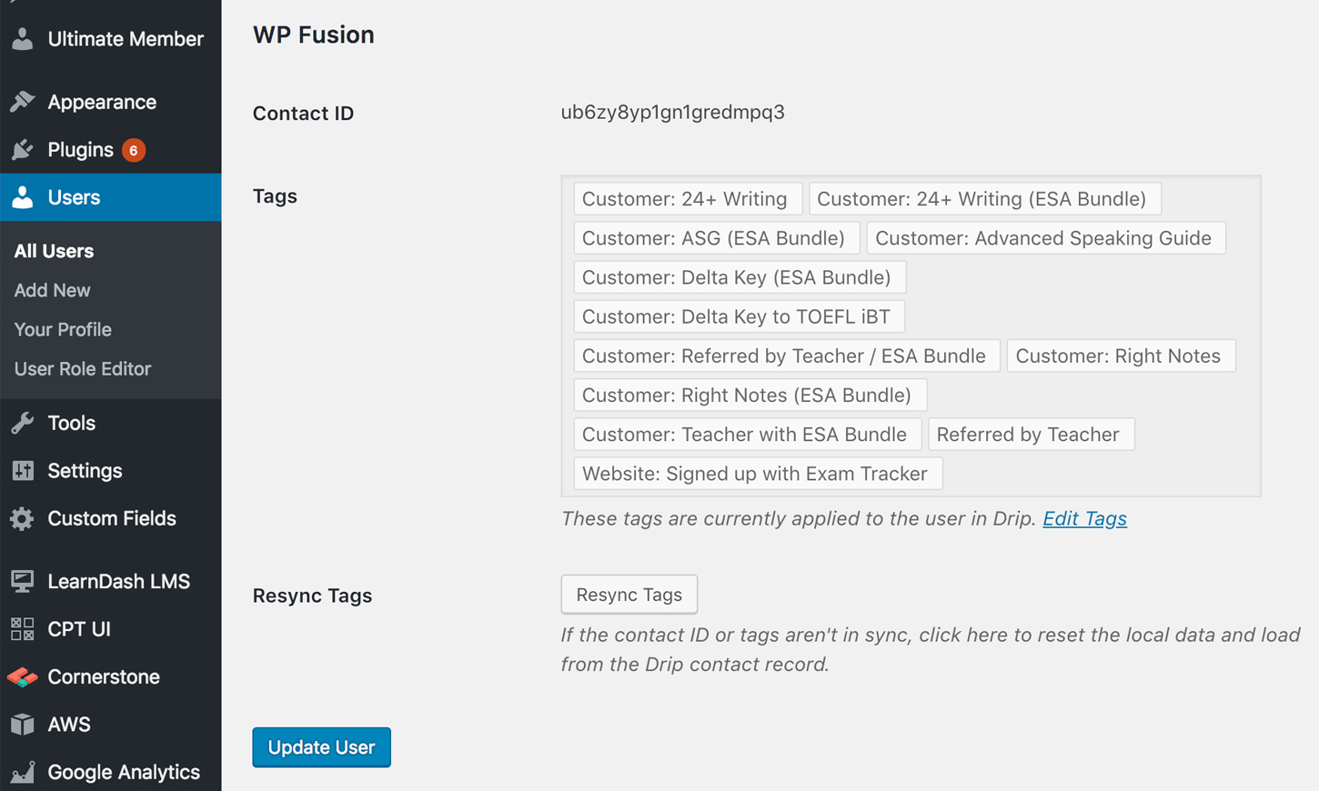This screenshot has width=1319, height=791.
Task: Follow the Edit Tags link
Action: tap(1084, 518)
